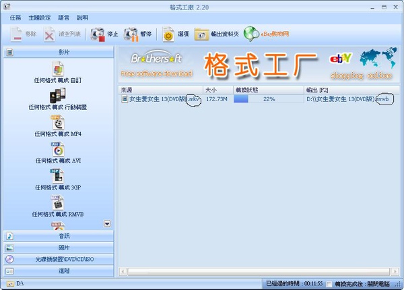The height and width of the screenshot is (290, 404).
Task: Toggle the shutdown after conversion checkbox
Action: click(x=329, y=284)
